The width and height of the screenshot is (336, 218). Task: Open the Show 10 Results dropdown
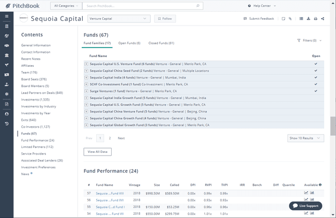306,138
